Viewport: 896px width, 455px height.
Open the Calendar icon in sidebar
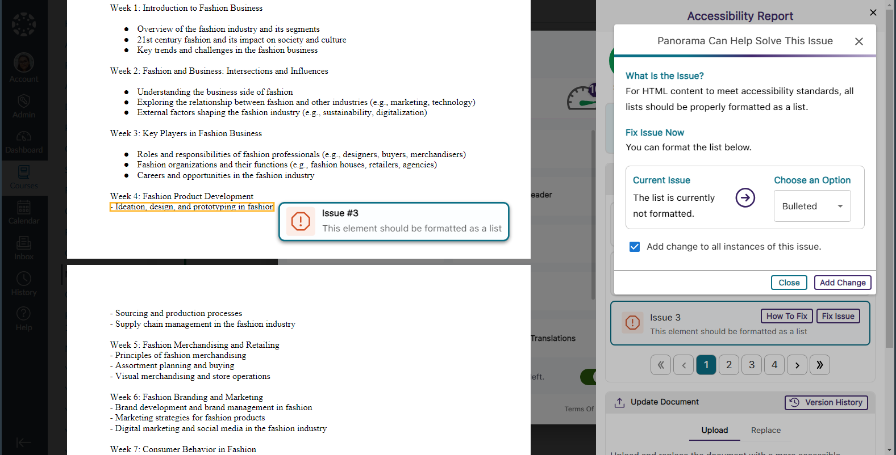coord(24,208)
